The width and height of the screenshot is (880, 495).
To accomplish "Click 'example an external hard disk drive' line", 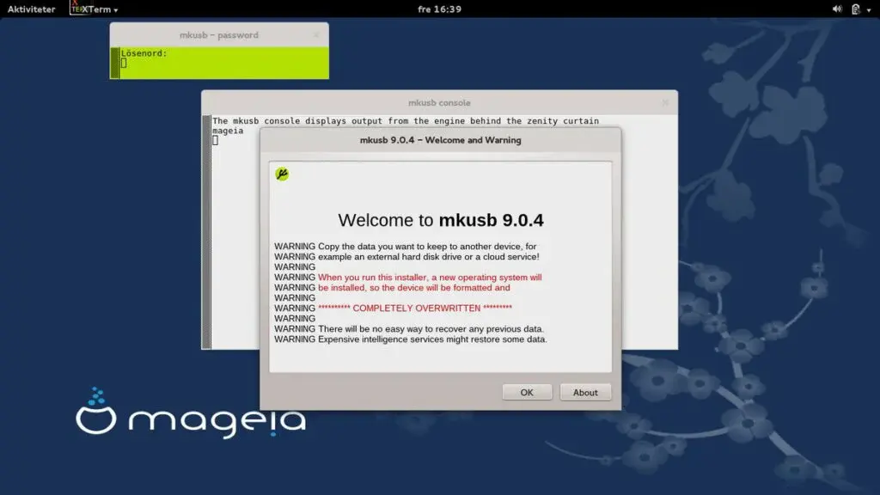I will [429, 256].
